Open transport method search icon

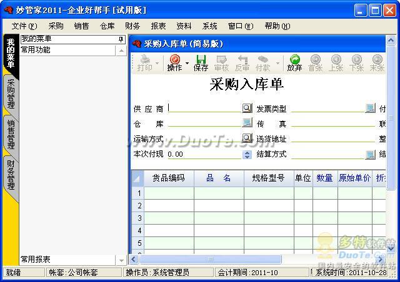(247, 138)
